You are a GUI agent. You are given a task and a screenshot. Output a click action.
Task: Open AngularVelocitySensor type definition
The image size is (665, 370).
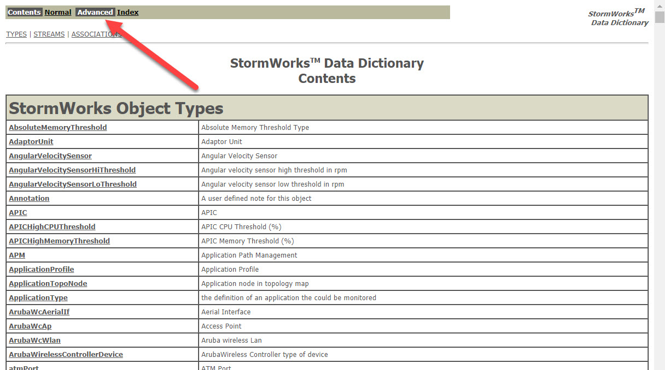click(50, 156)
